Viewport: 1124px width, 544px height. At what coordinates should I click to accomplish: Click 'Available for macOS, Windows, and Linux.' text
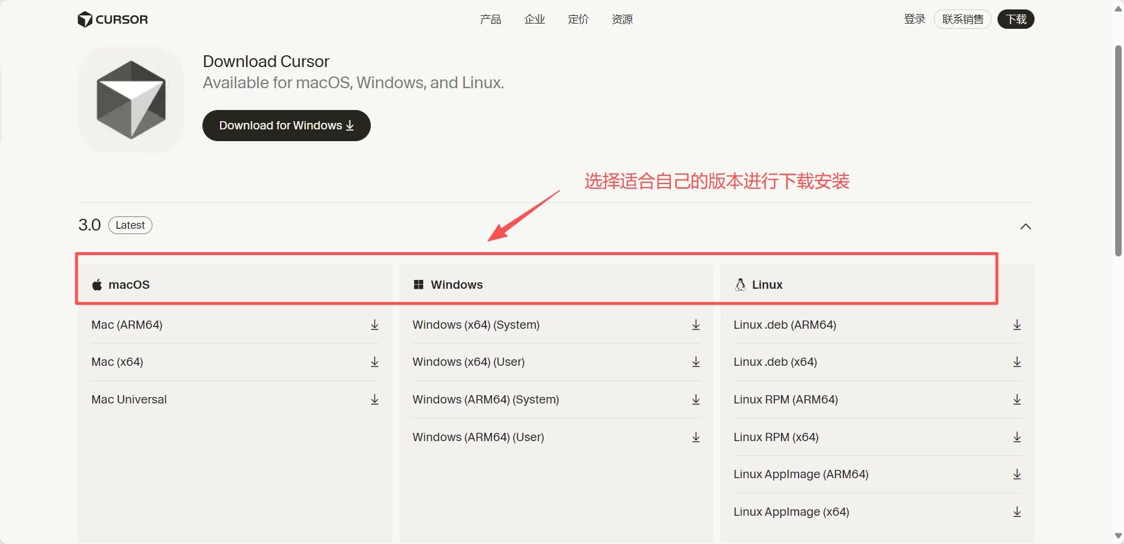tap(354, 83)
